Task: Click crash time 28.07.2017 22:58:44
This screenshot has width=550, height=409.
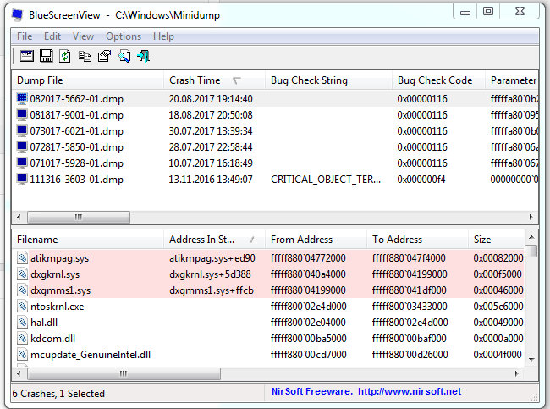Action: (x=211, y=147)
